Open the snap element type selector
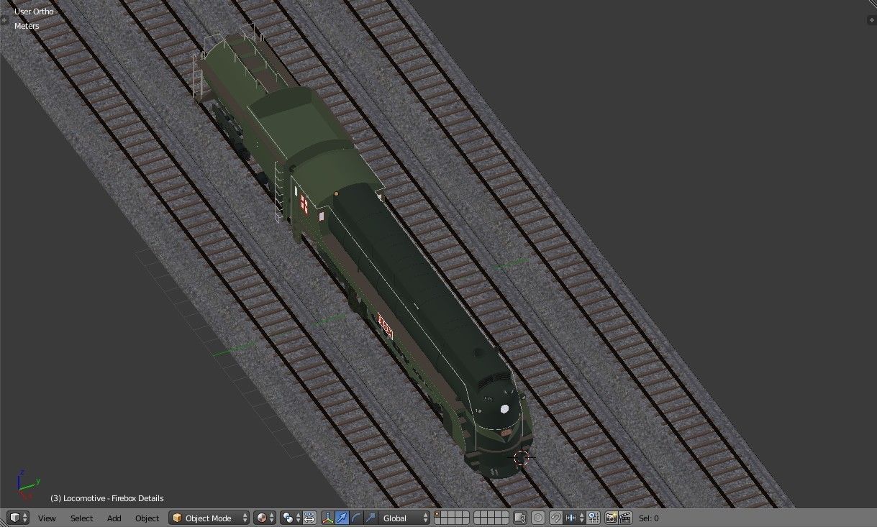Image resolution: width=877 pixels, height=527 pixels. coord(576,518)
